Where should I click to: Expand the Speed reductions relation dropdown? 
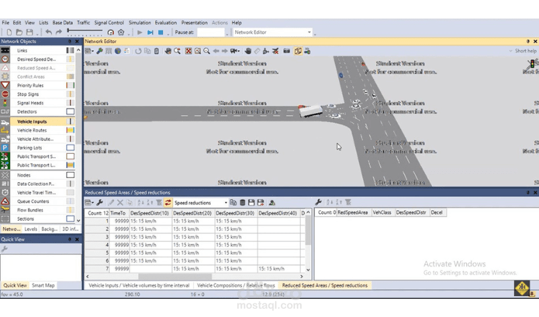(226, 203)
